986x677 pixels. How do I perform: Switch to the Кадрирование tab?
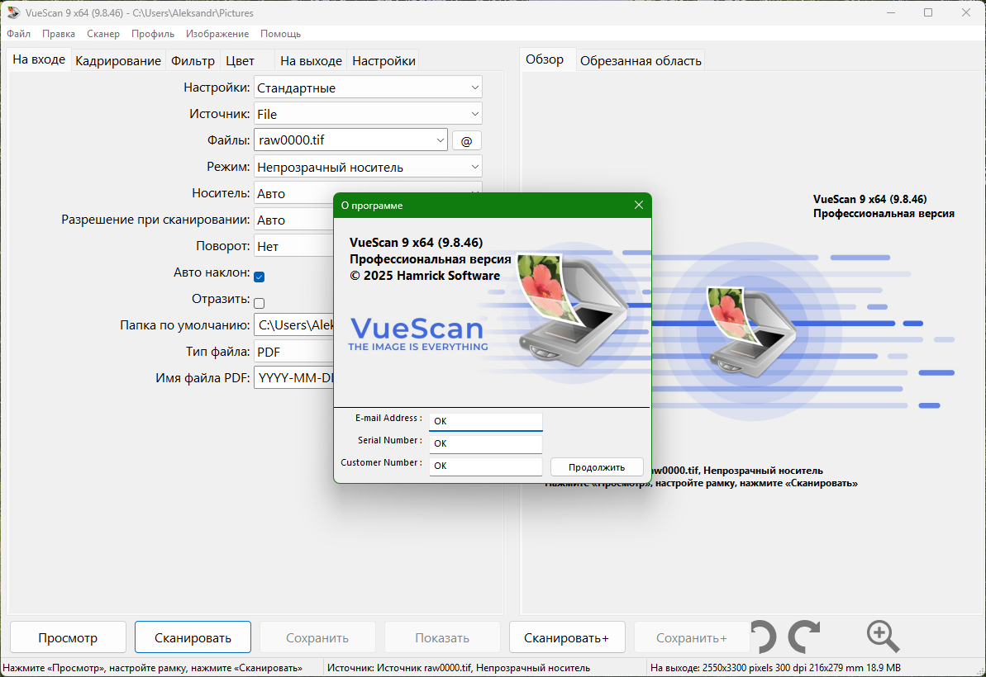tap(118, 61)
